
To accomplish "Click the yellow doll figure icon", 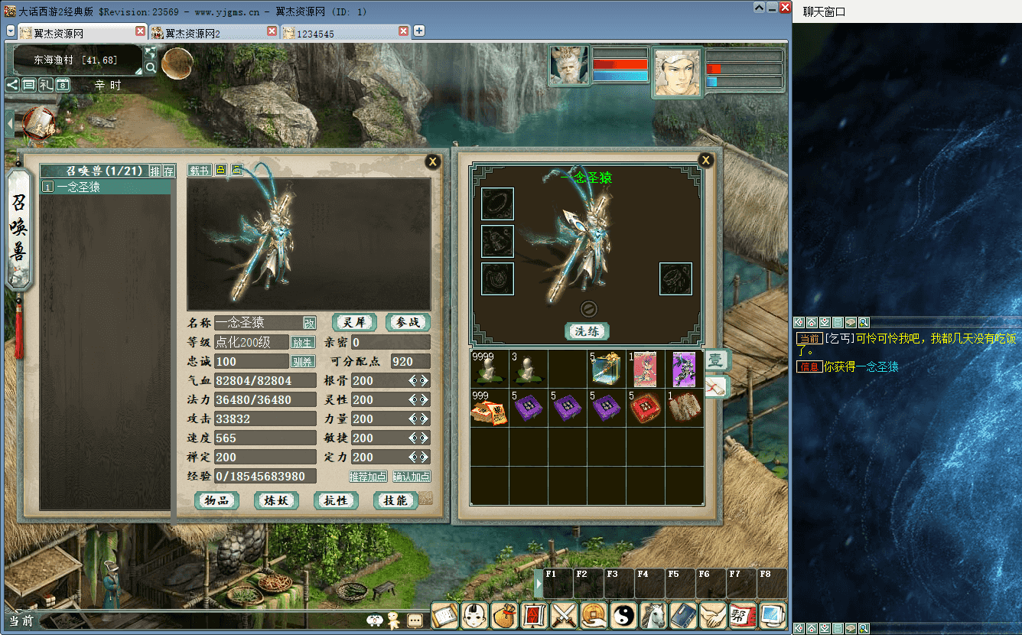I will (x=394, y=620).
